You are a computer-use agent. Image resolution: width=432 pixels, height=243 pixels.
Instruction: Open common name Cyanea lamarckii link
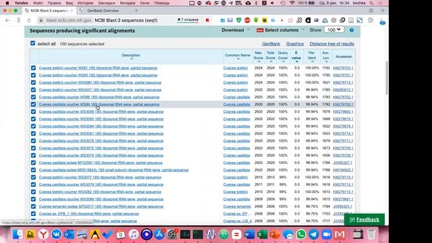tap(237, 207)
